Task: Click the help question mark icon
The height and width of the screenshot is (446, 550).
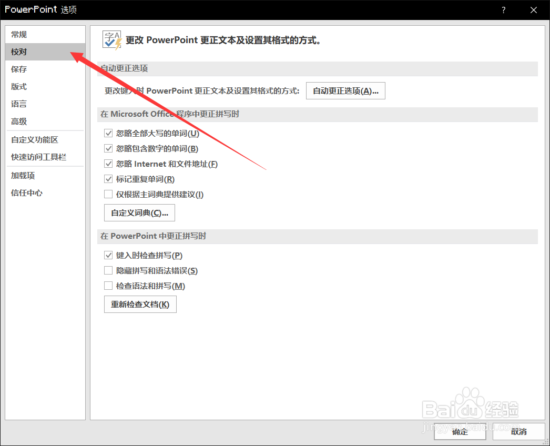Action: [504, 10]
